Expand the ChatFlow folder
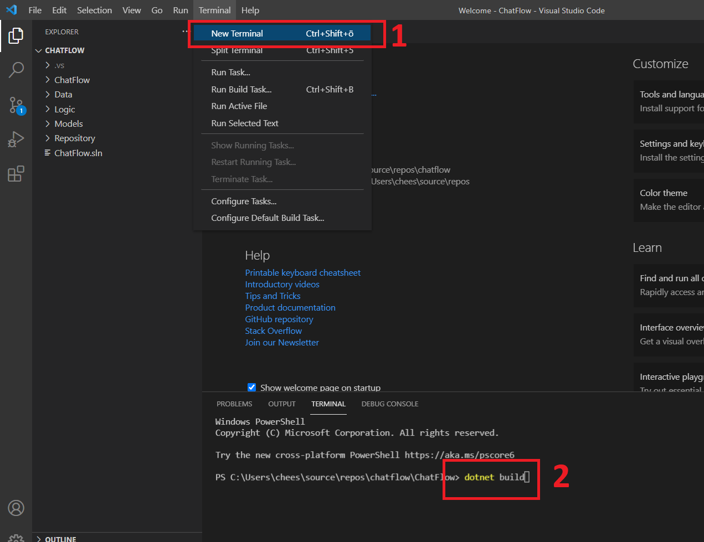 click(x=48, y=80)
